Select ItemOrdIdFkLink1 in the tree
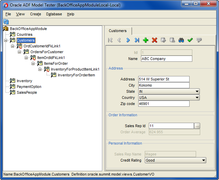Viewport: 219px width, 180px height. [51, 58]
